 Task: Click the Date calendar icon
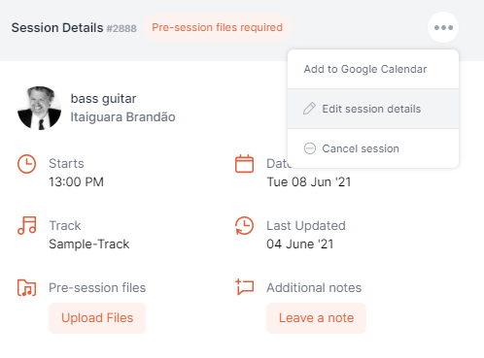click(x=244, y=164)
